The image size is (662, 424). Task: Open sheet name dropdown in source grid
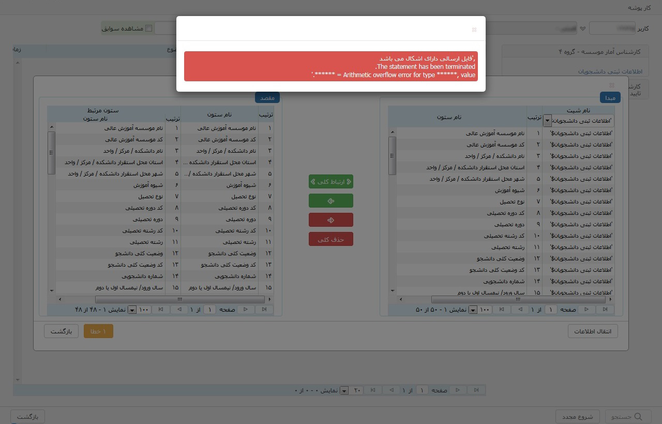tap(547, 121)
